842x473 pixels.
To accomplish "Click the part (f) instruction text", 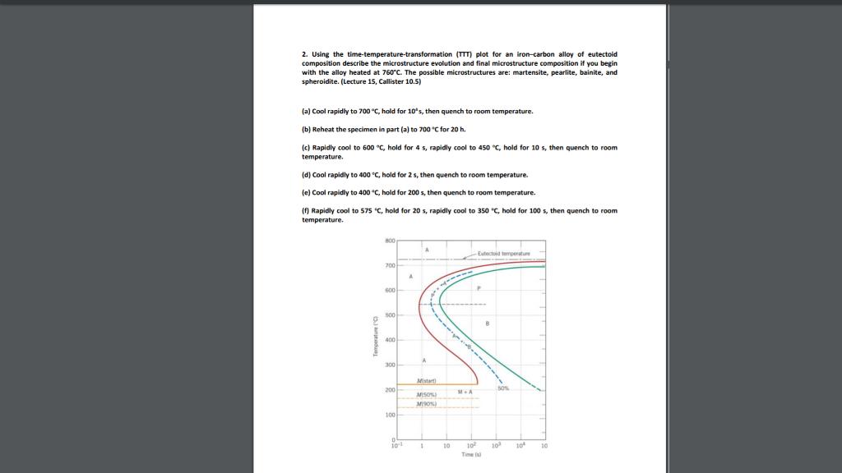I will (460, 211).
